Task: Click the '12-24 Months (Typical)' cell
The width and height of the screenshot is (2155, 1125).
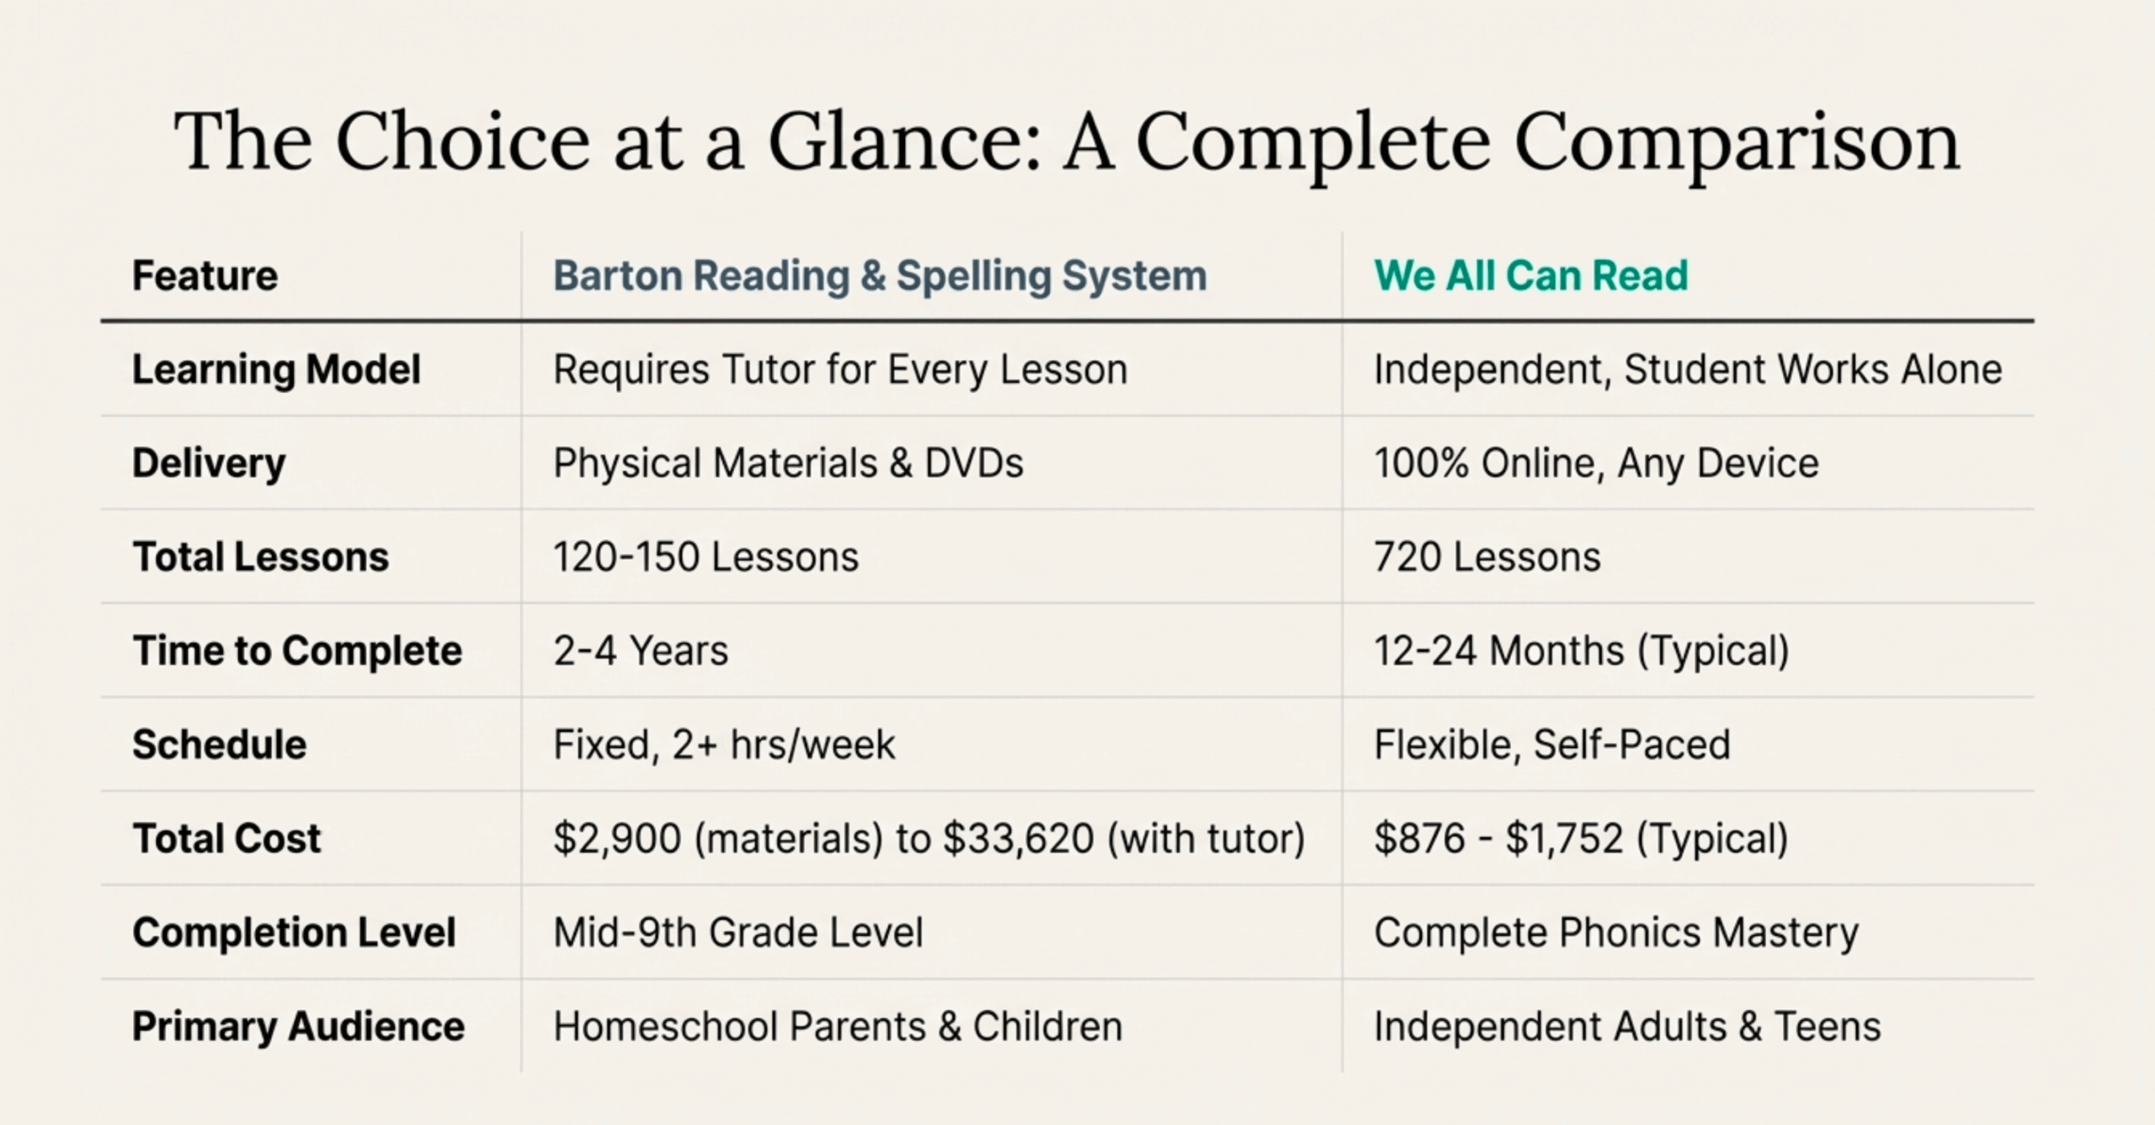Action: coord(1581,651)
